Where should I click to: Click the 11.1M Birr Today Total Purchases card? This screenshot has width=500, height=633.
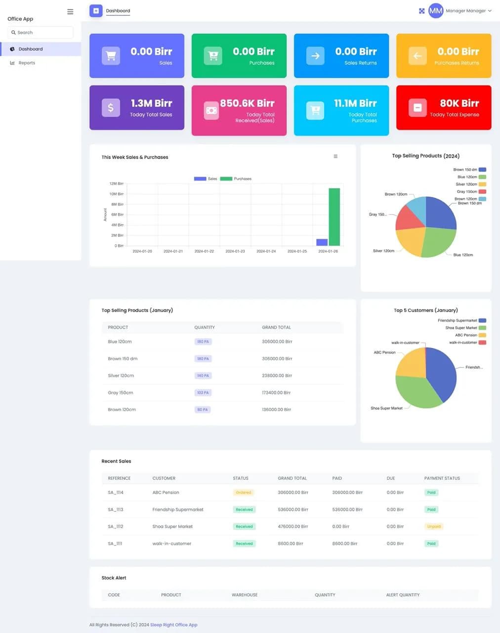coord(341,110)
